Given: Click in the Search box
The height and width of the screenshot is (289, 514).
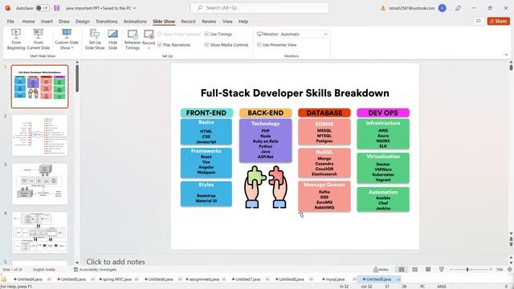Looking at the screenshot, I should pos(259,8).
